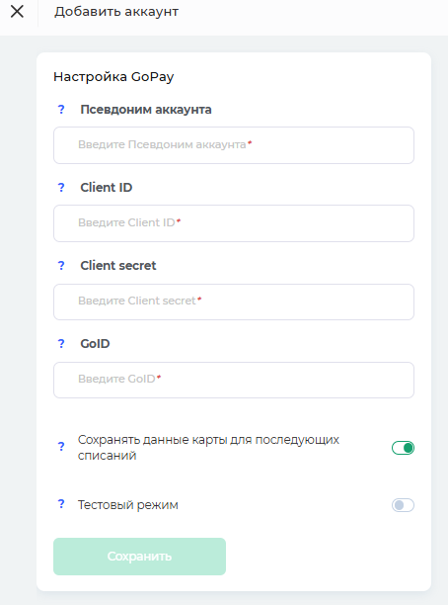Viewport: 448px width, 605px height.
Task: Click the Псевдоним аккаунта field label
Action: point(146,110)
